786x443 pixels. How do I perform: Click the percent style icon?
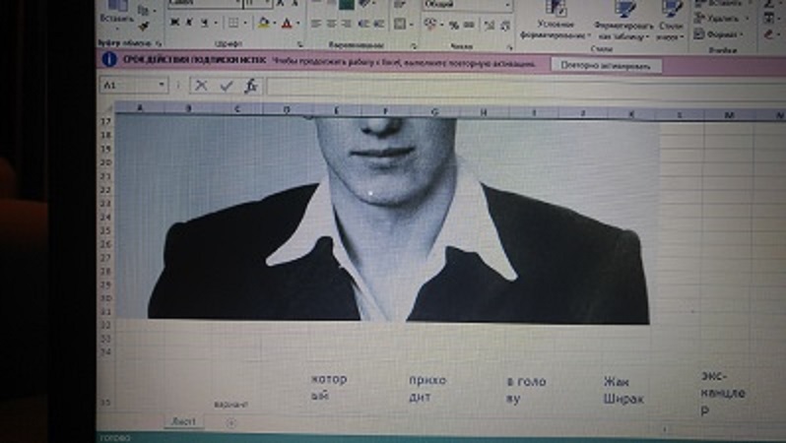(x=454, y=23)
